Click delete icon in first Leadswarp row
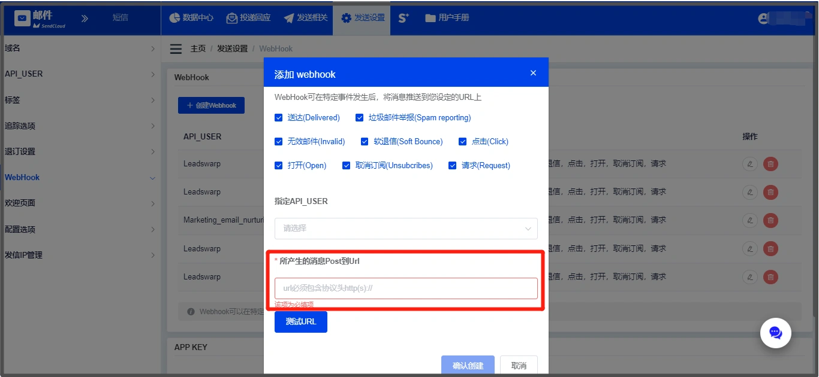Screen dimensions: 819x377 tap(771, 163)
